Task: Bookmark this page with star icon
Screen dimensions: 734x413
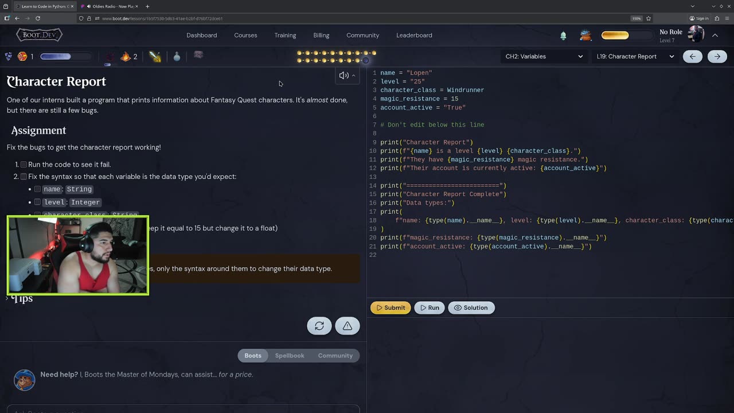Action: click(x=649, y=18)
